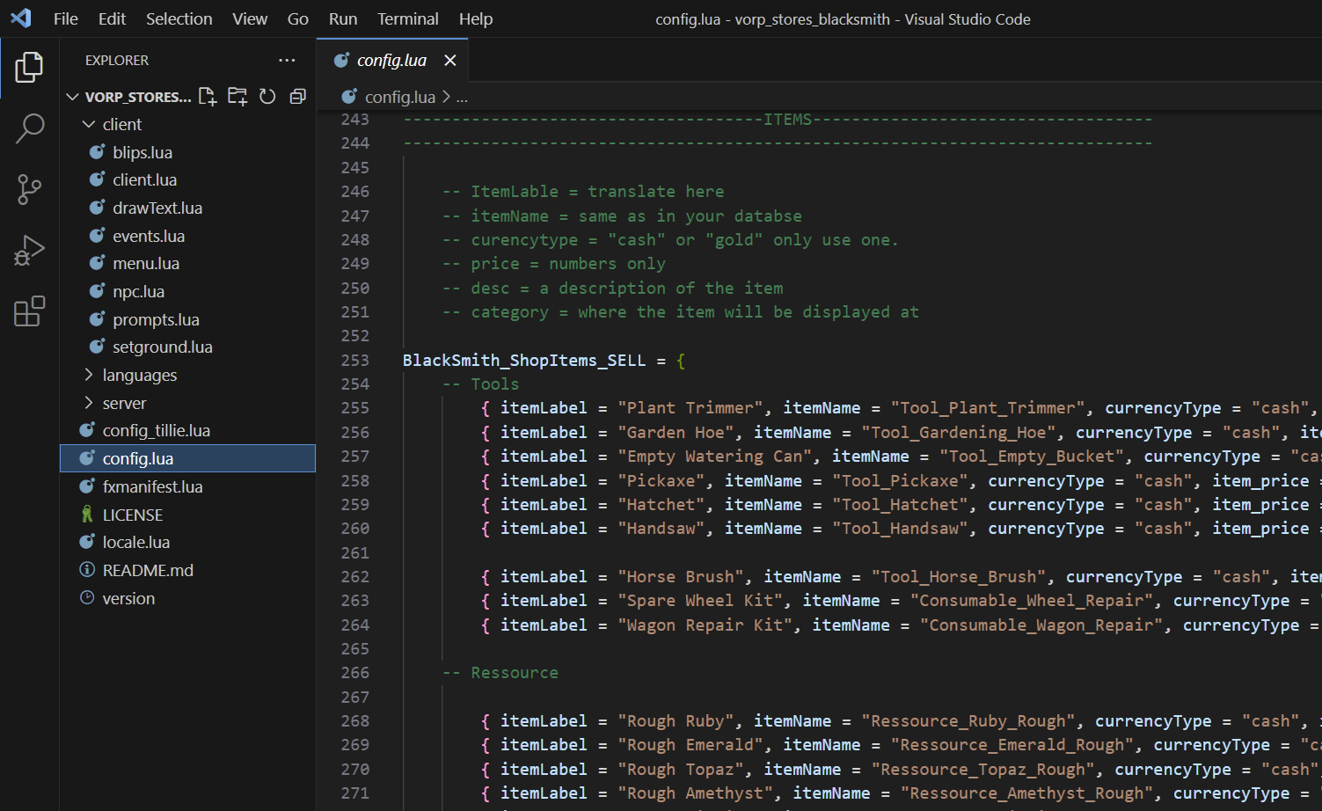Open client.lua file
Viewport: 1322px width, 811px height.
[144, 179]
